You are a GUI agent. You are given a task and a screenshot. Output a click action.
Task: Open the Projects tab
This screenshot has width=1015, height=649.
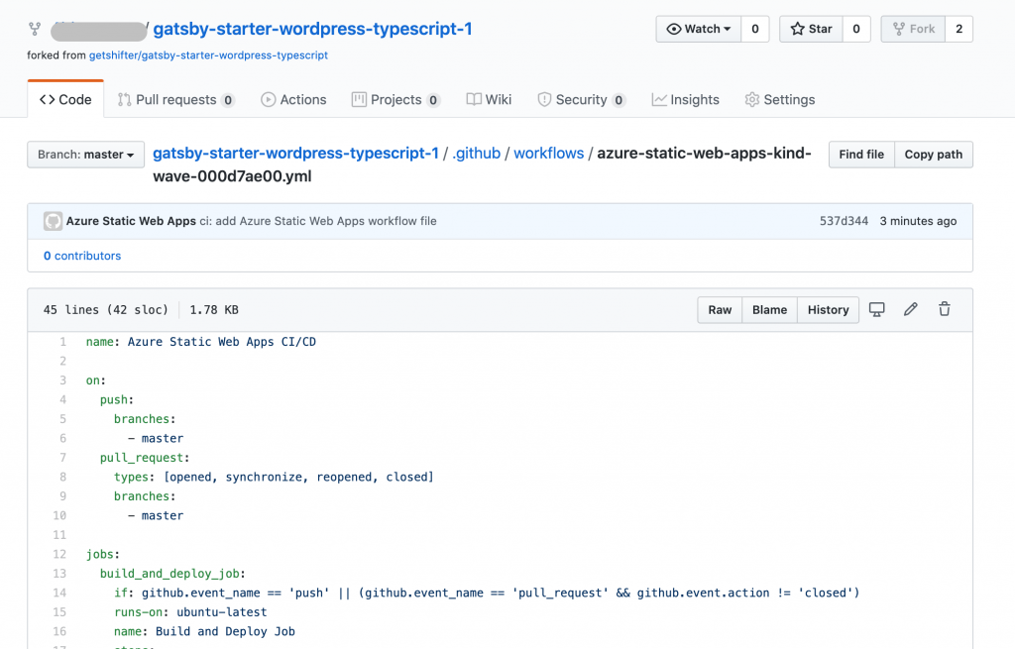pos(395,100)
